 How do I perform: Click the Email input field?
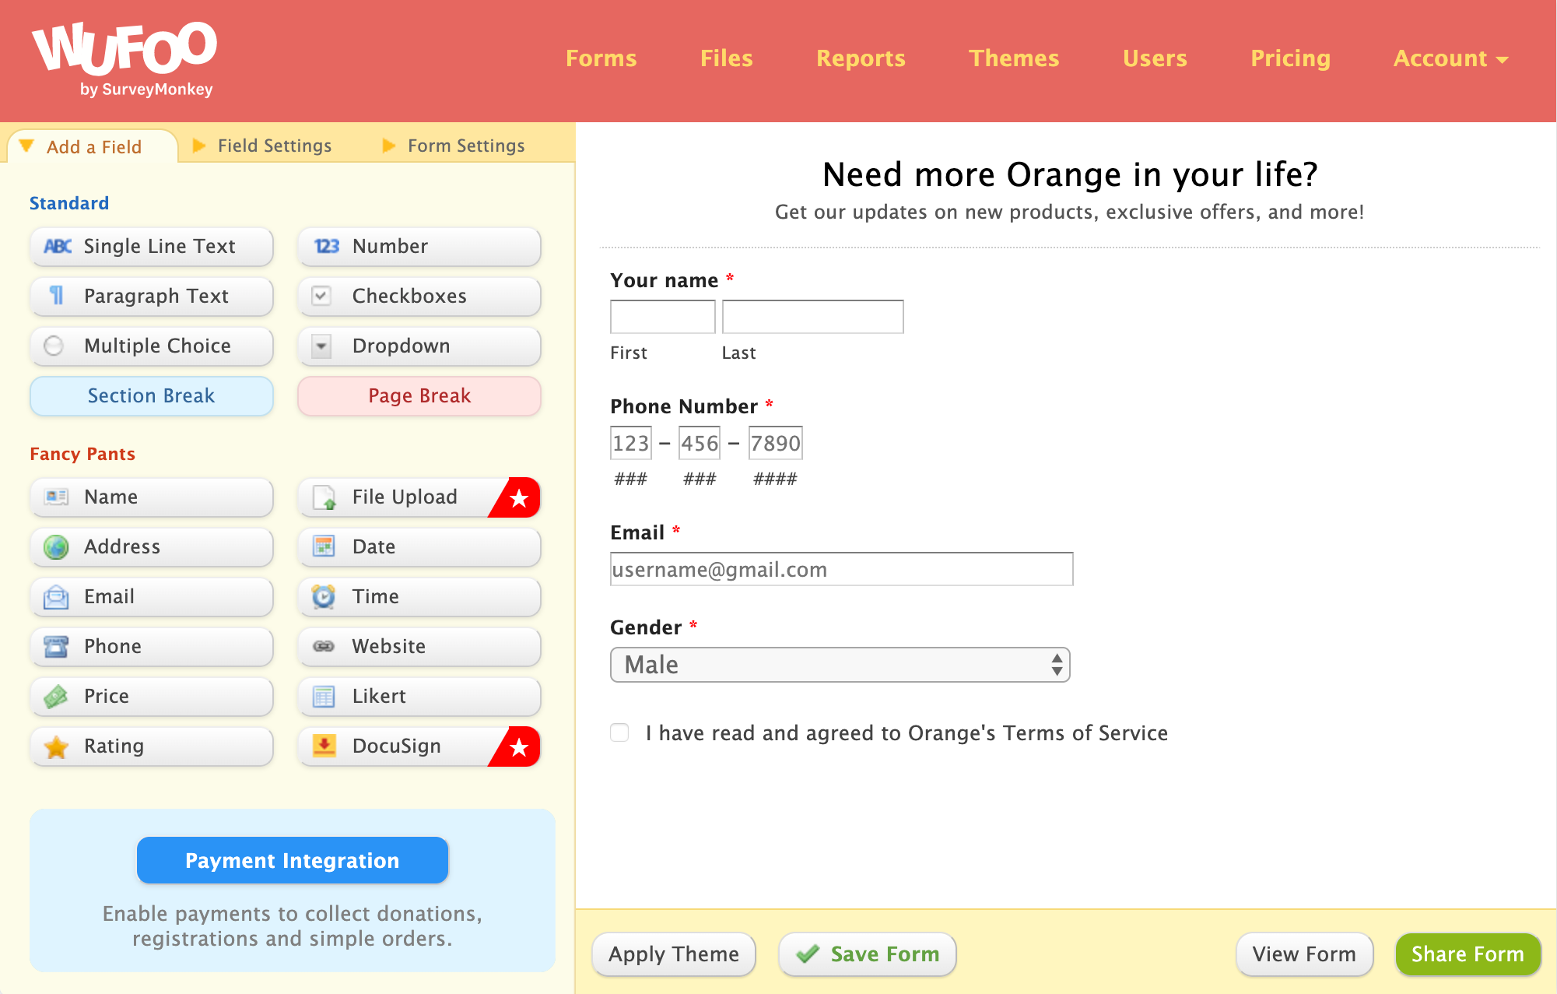click(841, 568)
